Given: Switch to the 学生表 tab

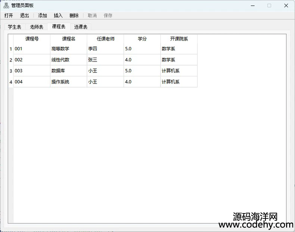Looking at the screenshot, I should 15,27.
